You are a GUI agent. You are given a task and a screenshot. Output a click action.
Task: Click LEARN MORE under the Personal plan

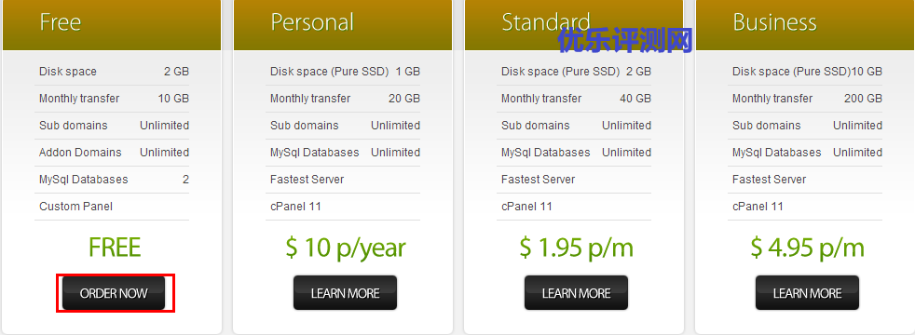point(345,293)
